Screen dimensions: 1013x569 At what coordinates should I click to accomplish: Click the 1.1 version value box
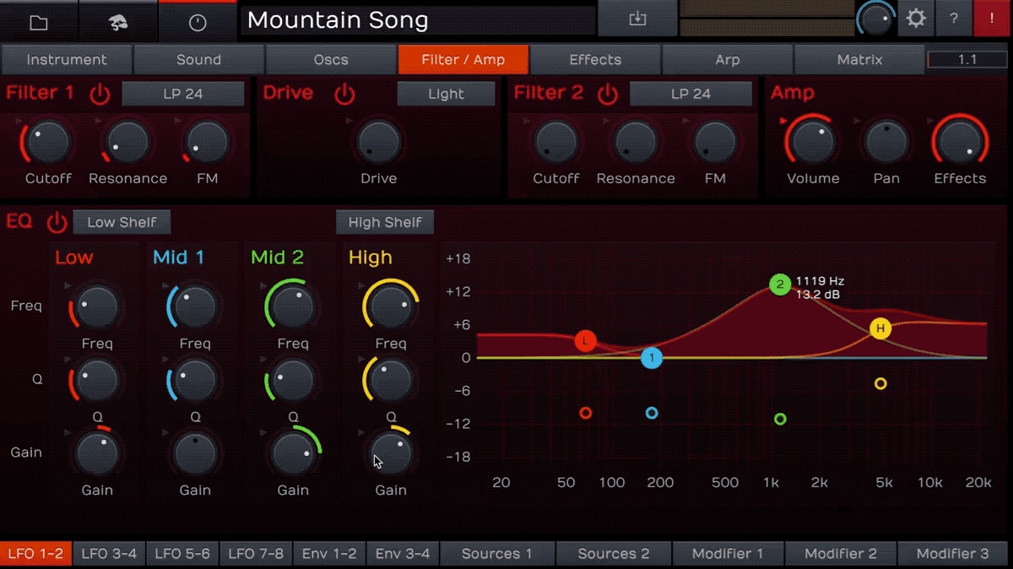pos(967,60)
